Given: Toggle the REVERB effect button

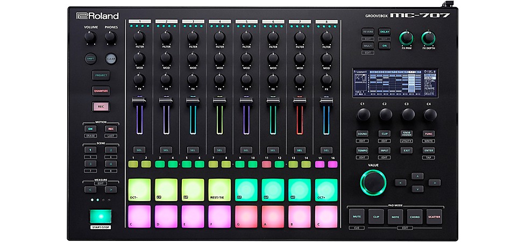Looking at the screenshot, I should tap(368, 32).
